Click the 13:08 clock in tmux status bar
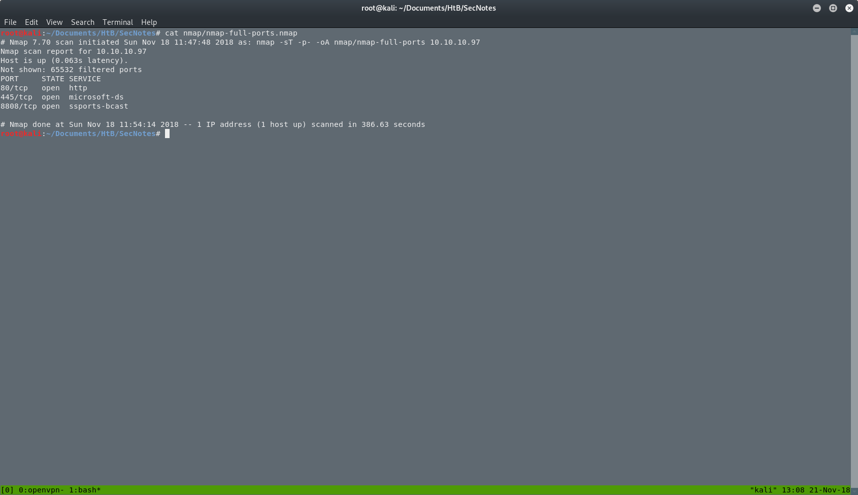 (793, 490)
